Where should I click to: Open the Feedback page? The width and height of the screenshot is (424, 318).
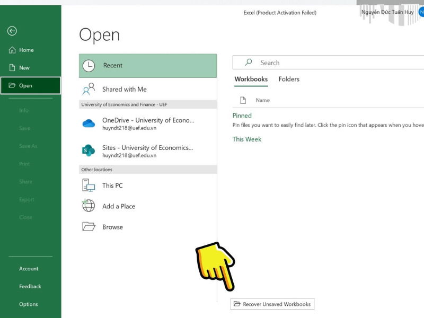coord(31,286)
